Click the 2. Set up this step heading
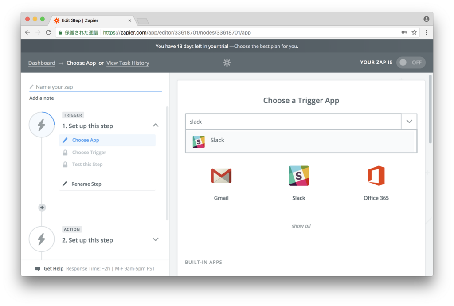The width and height of the screenshot is (454, 306). point(87,240)
